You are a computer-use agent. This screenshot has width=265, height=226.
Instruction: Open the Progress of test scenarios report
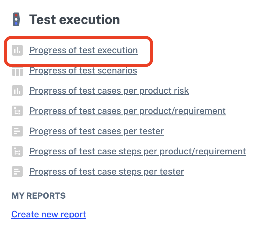83,70
